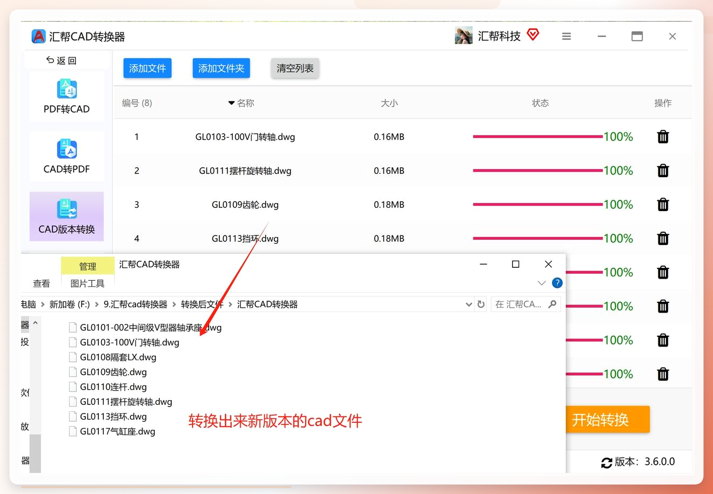
Task: Click file icon of GL0108隔套LX.dwg
Action: click(x=73, y=357)
